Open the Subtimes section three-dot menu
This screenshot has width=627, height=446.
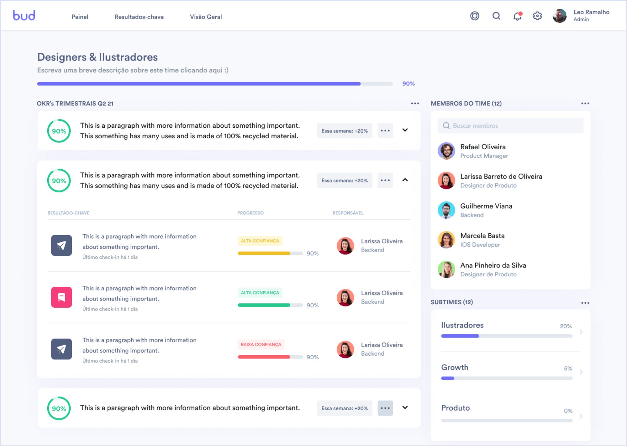point(585,303)
